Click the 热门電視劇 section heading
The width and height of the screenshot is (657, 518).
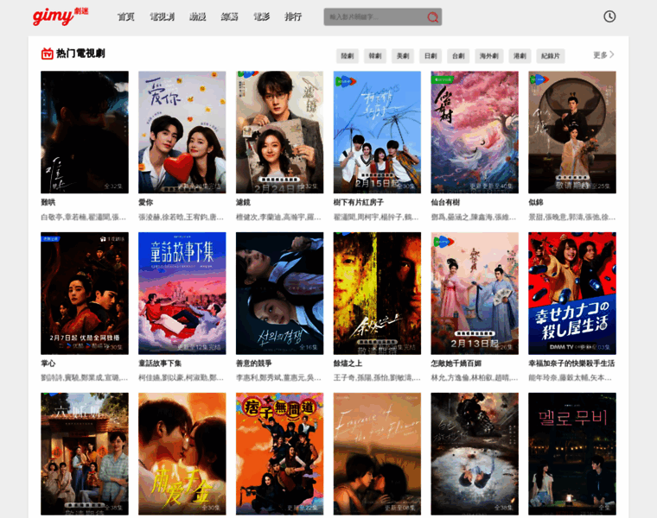(80, 54)
